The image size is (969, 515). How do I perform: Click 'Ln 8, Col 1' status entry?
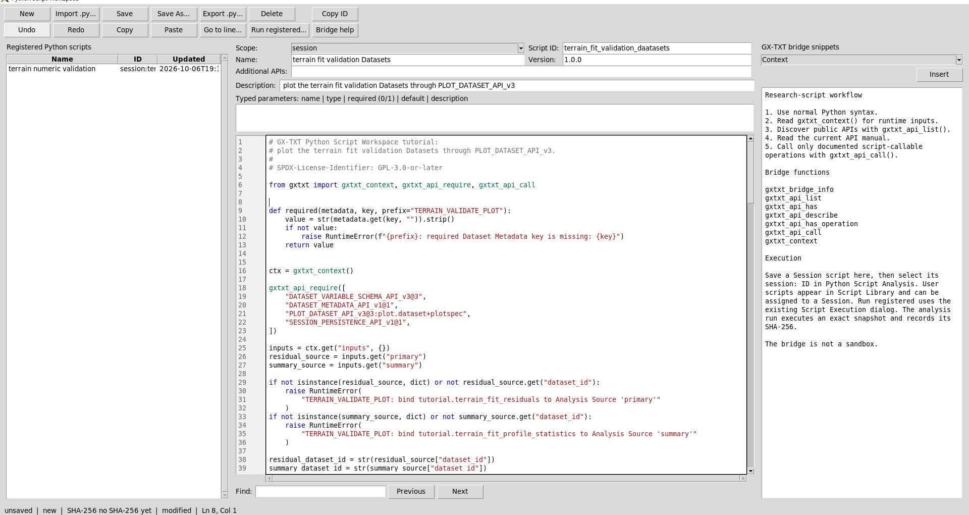219,510
